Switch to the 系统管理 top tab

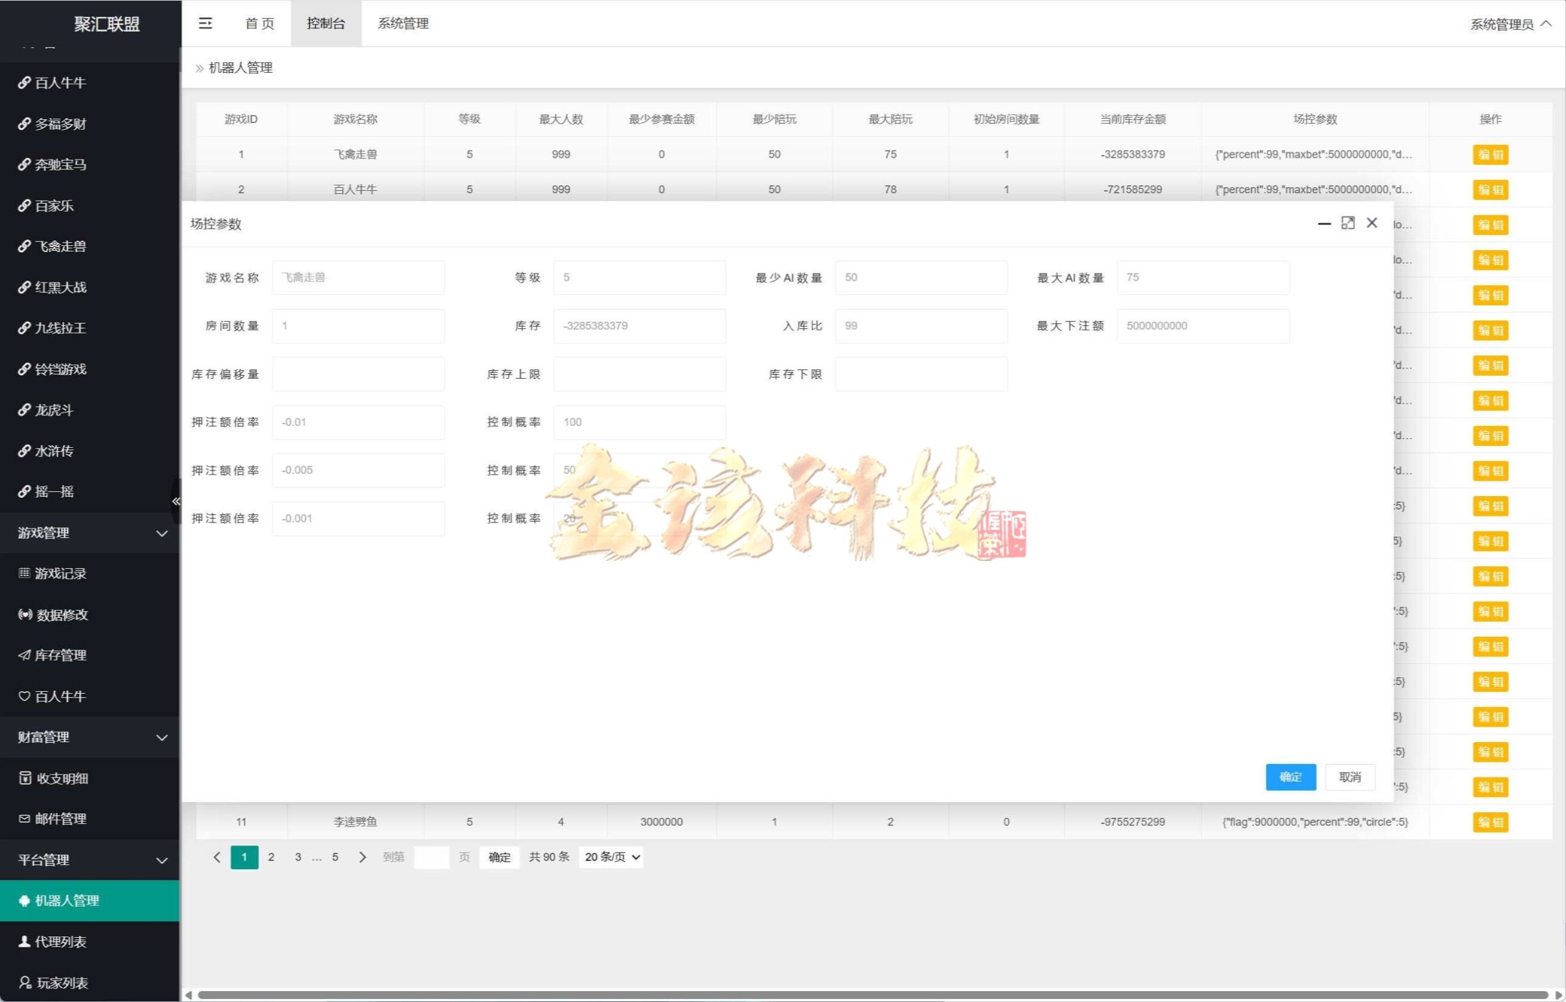click(x=403, y=23)
